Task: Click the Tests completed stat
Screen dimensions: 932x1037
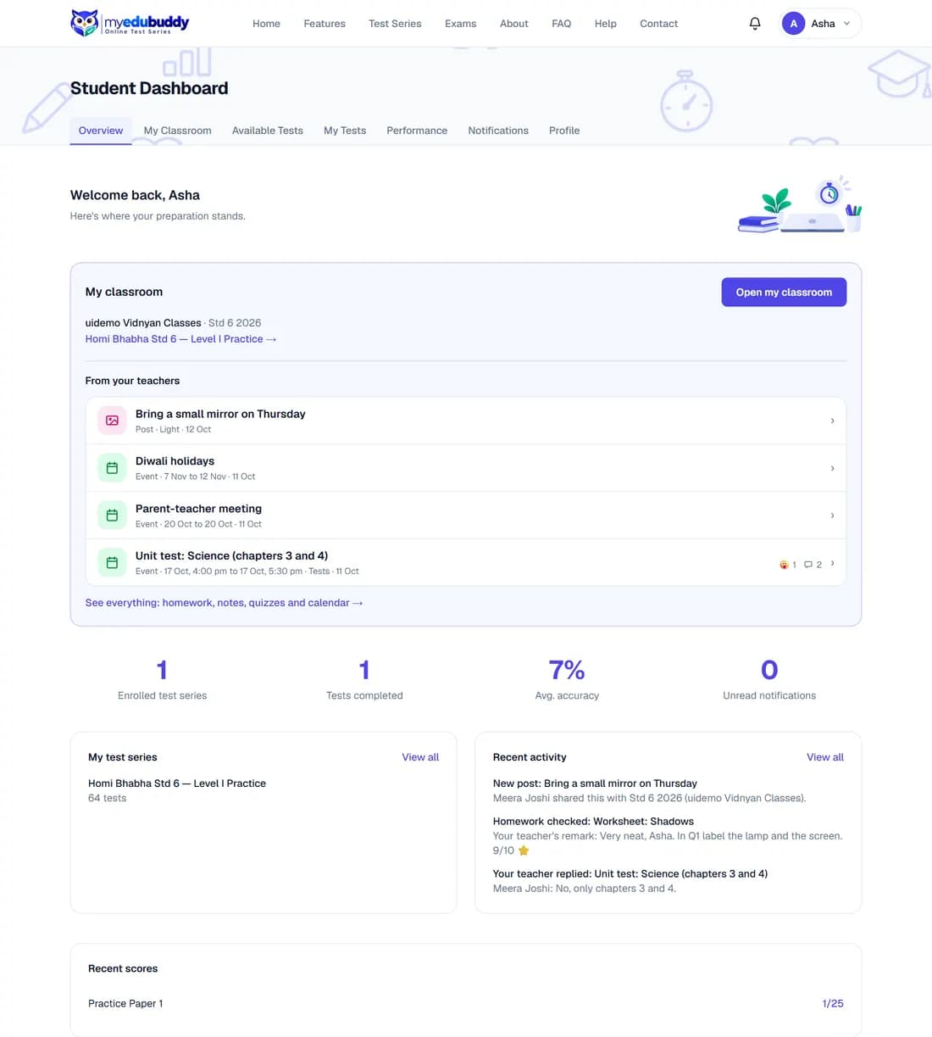Action: tap(364, 679)
